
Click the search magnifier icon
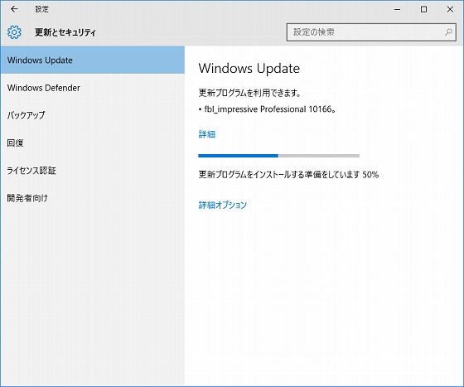[448, 32]
